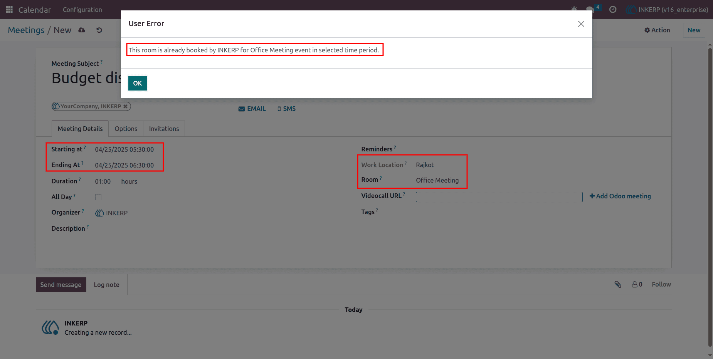The image size is (713, 359).
Task: Close the User Error dialog with X
Action: point(581,24)
